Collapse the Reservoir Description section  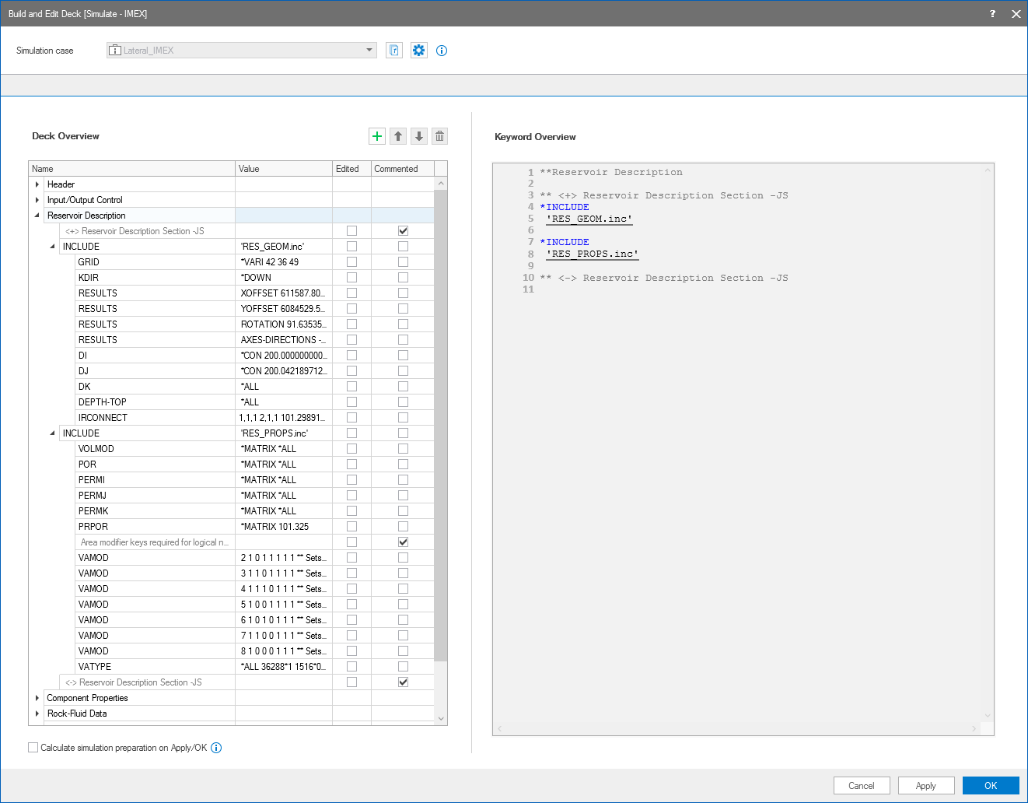[37, 216]
